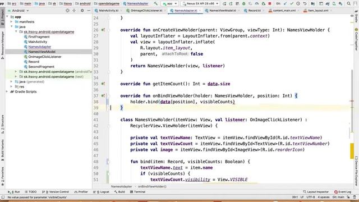The width and height of the screenshot is (359, 202).
Task: Click the red Stop button
Action: tap(270, 3)
